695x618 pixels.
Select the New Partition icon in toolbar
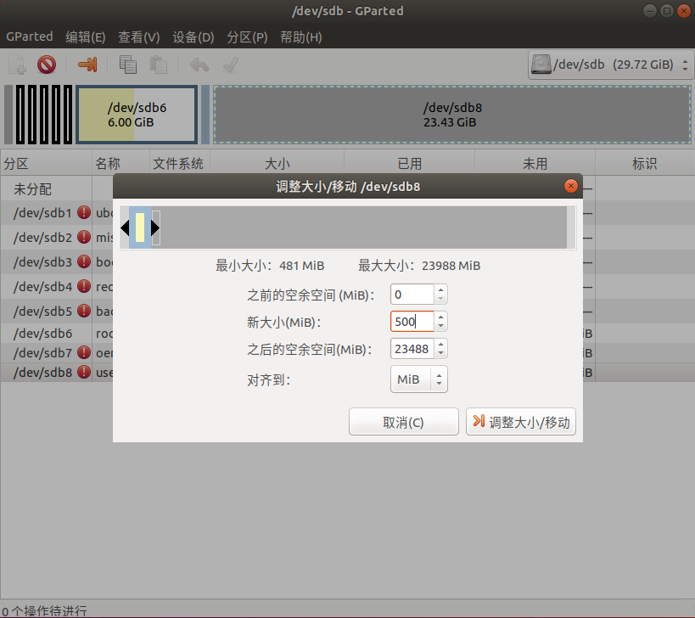coord(15,64)
